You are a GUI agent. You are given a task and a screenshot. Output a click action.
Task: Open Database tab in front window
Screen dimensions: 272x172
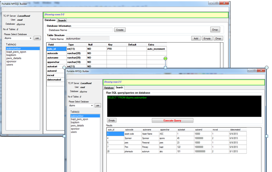pos(109,88)
